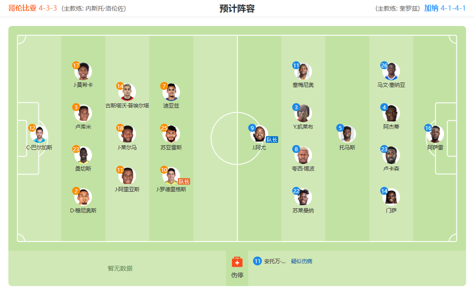The width and height of the screenshot is (474, 294).
Task: Click the 疑似伤病 injury status link
Action: point(301,261)
